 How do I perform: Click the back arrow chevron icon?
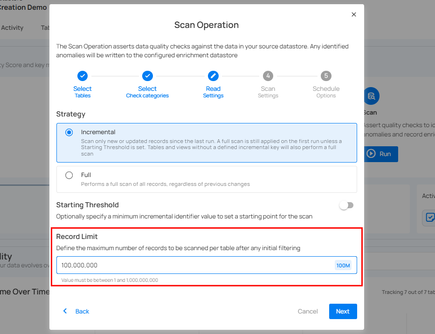pyautogui.click(x=65, y=311)
